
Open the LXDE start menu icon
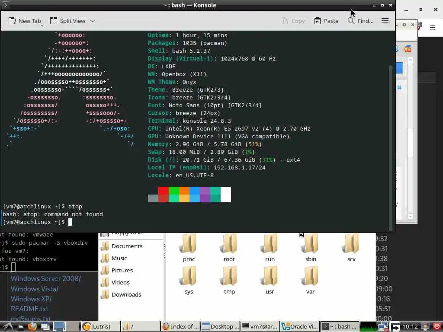7,327
